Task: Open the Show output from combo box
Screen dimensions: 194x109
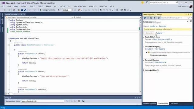Action: click(42, 101)
